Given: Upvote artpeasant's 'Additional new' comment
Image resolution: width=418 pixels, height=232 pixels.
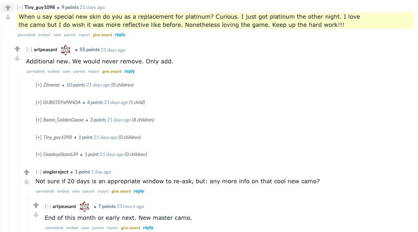Looking at the screenshot, I should (17, 49).
